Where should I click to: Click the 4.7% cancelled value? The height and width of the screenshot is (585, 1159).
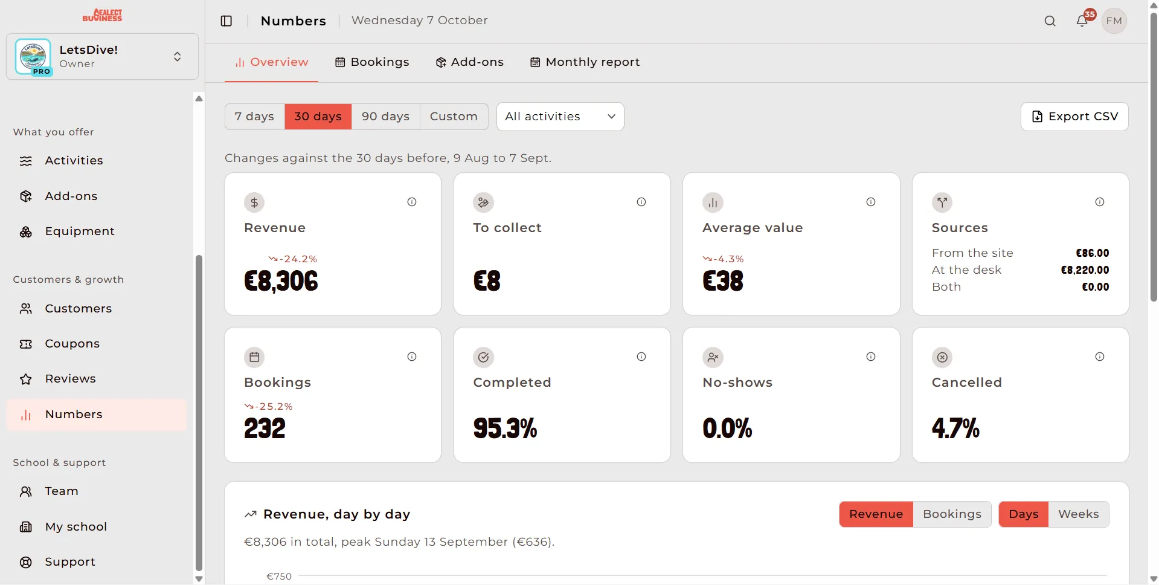coord(955,428)
